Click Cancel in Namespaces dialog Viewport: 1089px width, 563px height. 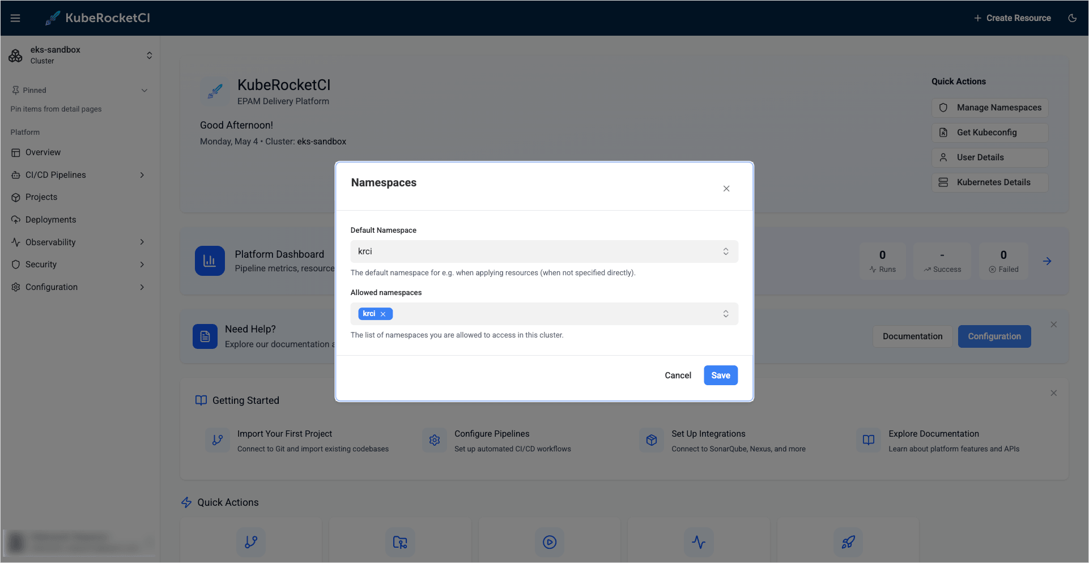pyautogui.click(x=678, y=376)
